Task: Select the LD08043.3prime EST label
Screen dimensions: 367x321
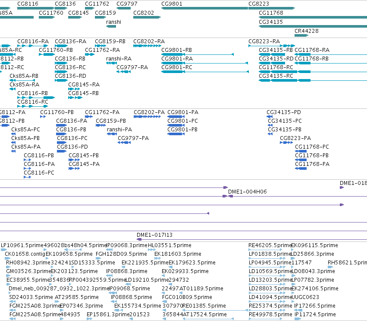Action: (313, 271)
